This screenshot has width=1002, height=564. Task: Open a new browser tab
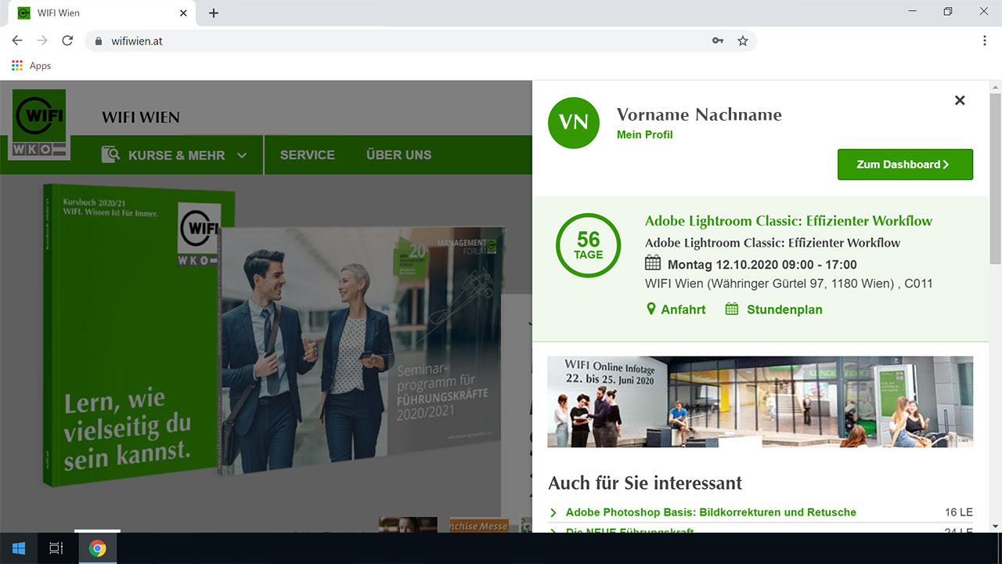pos(214,13)
